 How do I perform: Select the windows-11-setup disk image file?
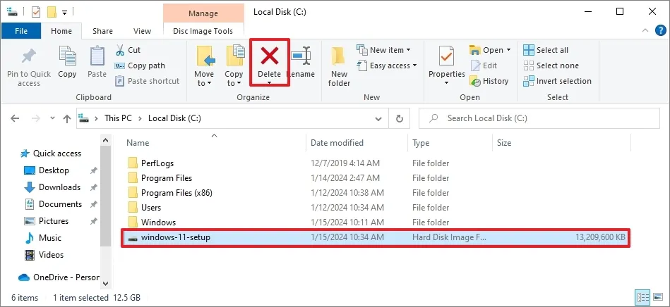coord(376,237)
